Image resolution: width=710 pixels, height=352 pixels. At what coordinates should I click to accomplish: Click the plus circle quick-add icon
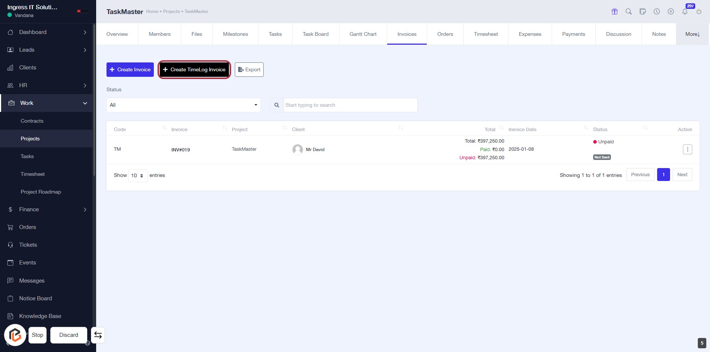click(670, 11)
